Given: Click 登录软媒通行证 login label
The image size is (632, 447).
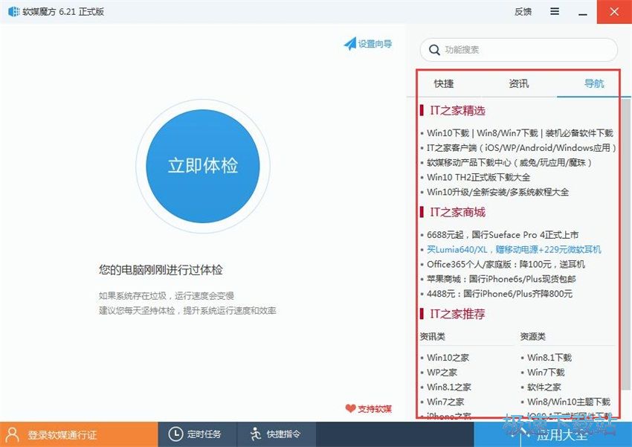Looking at the screenshot, I should 62,435.
